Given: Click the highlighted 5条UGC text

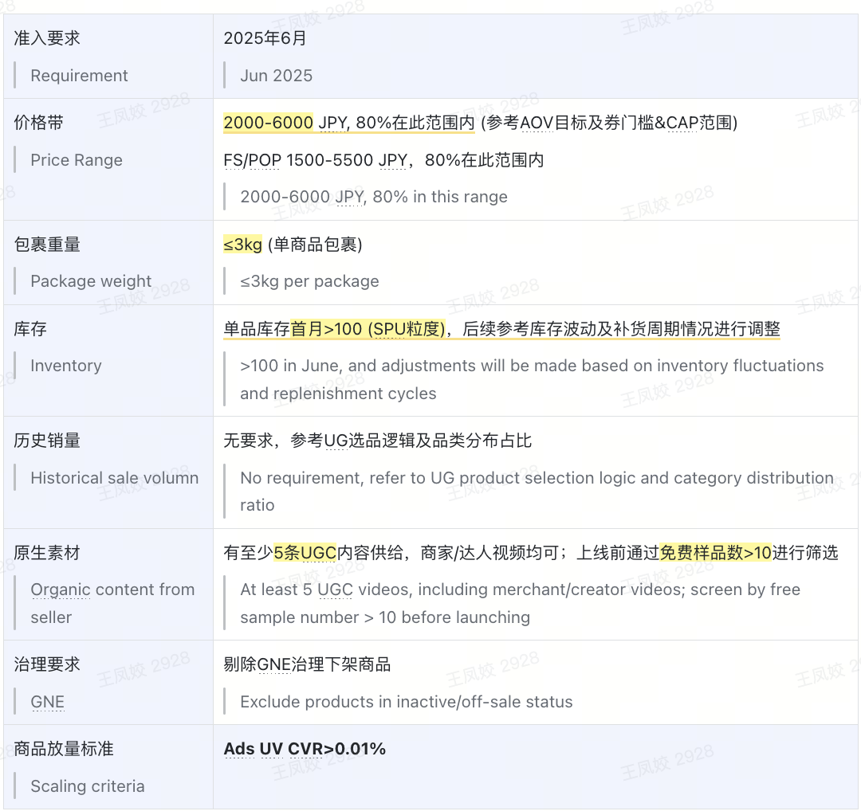Looking at the screenshot, I should pos(305,553).
